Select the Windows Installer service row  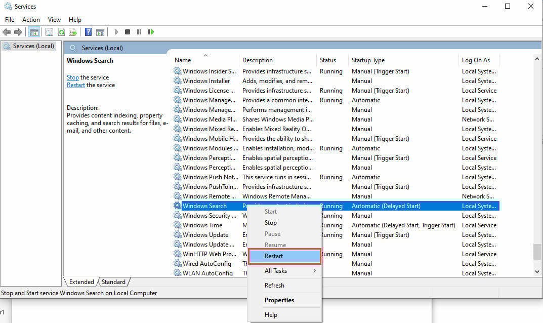[x=336, y=81]
